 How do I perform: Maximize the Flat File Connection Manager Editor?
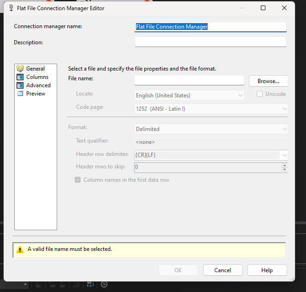click(263, 8)
